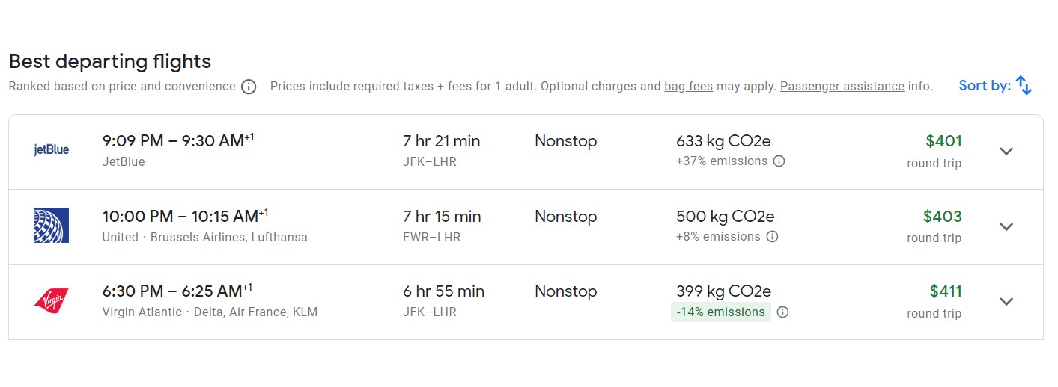Open the bag fees link

point(688,86)
